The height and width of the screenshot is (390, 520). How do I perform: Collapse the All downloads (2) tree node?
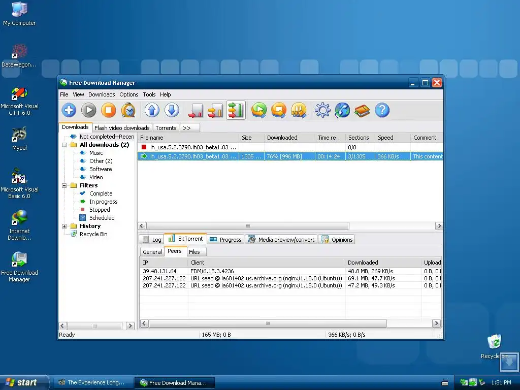pyautogui.click(x=64, y=145)
